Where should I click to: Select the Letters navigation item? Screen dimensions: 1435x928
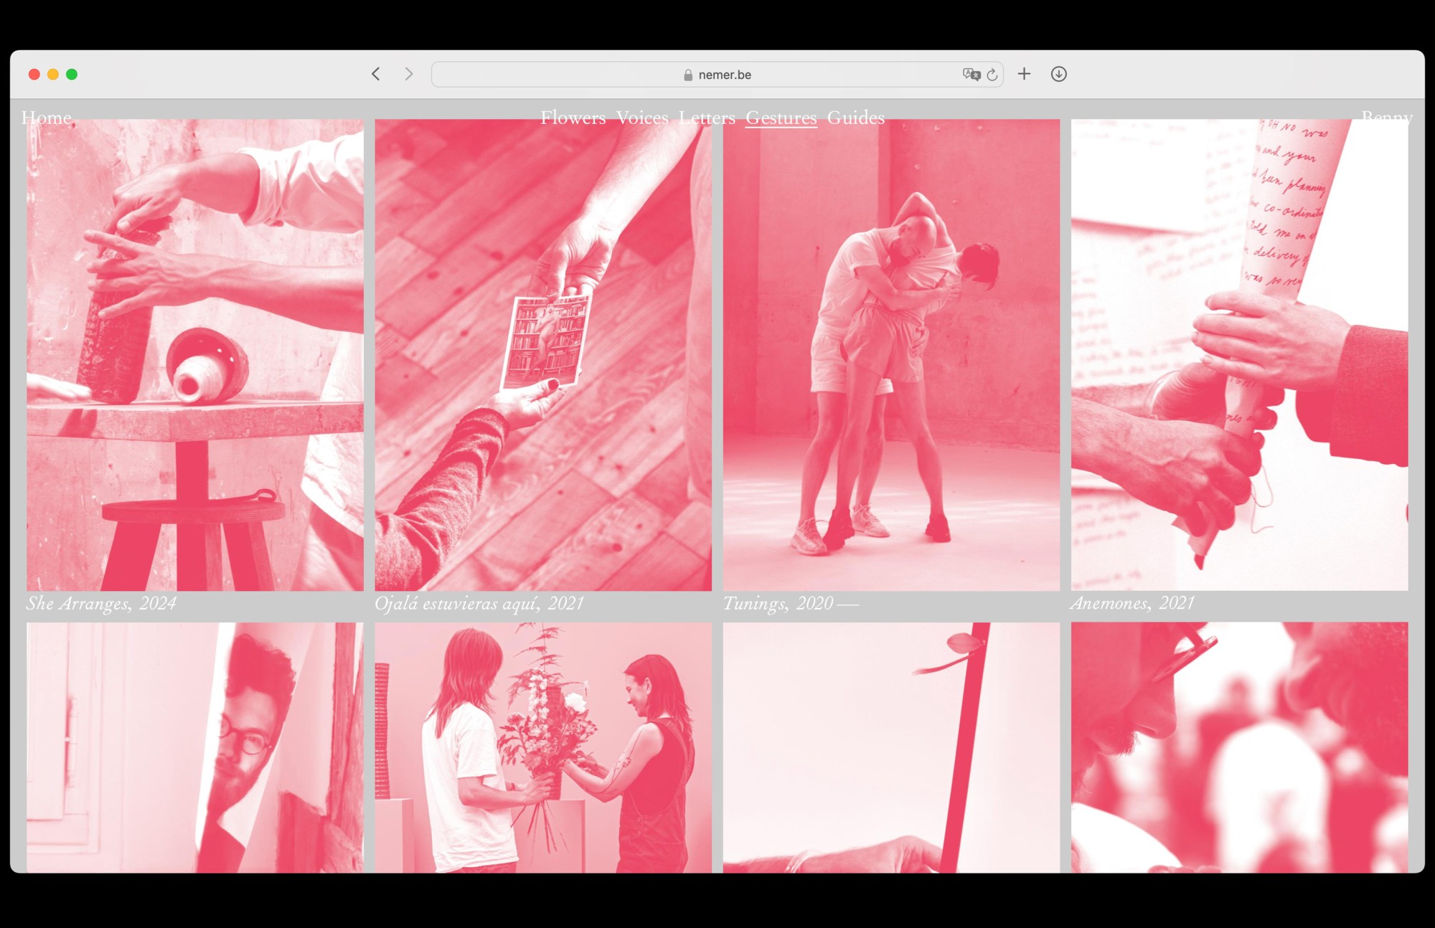[x=707, y=118]
